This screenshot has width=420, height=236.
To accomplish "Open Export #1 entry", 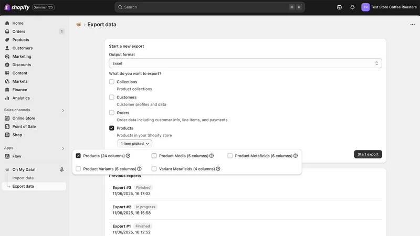I will coord(245,229).
